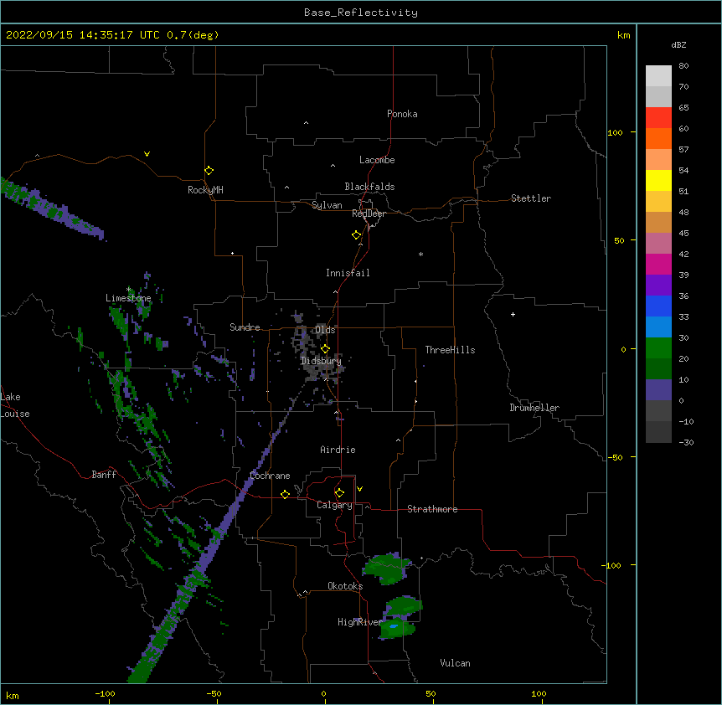This screenshot has width=722, height=705.
Task: Click the blue 36 dBZ legend swatch
Action: (x=658, y=306)
